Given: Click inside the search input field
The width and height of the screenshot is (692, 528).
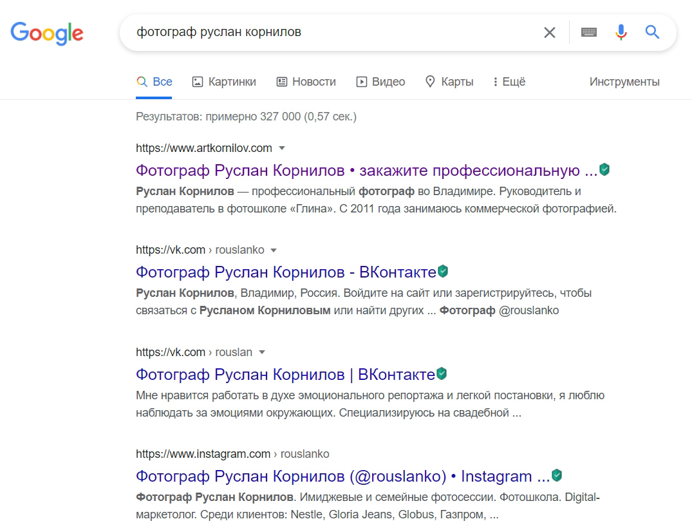Looking at the screenshot, I should pos(322,32).
